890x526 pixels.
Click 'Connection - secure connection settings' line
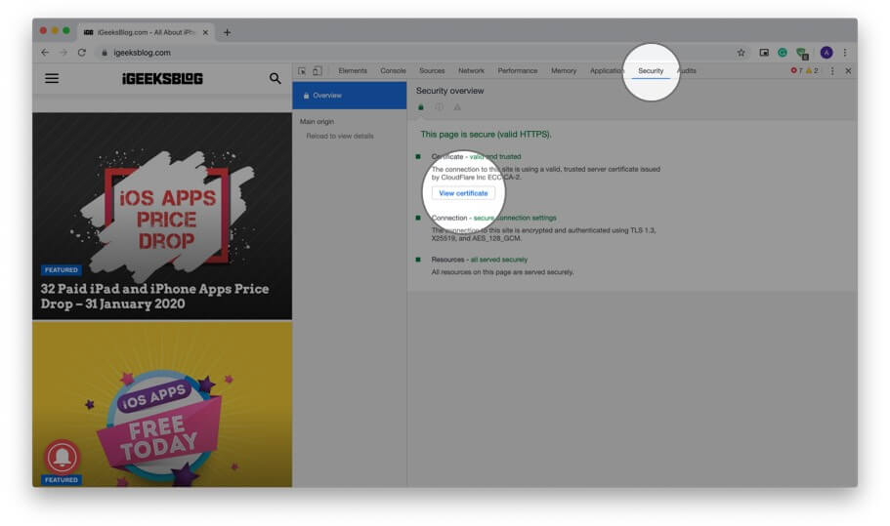point(493,218)
